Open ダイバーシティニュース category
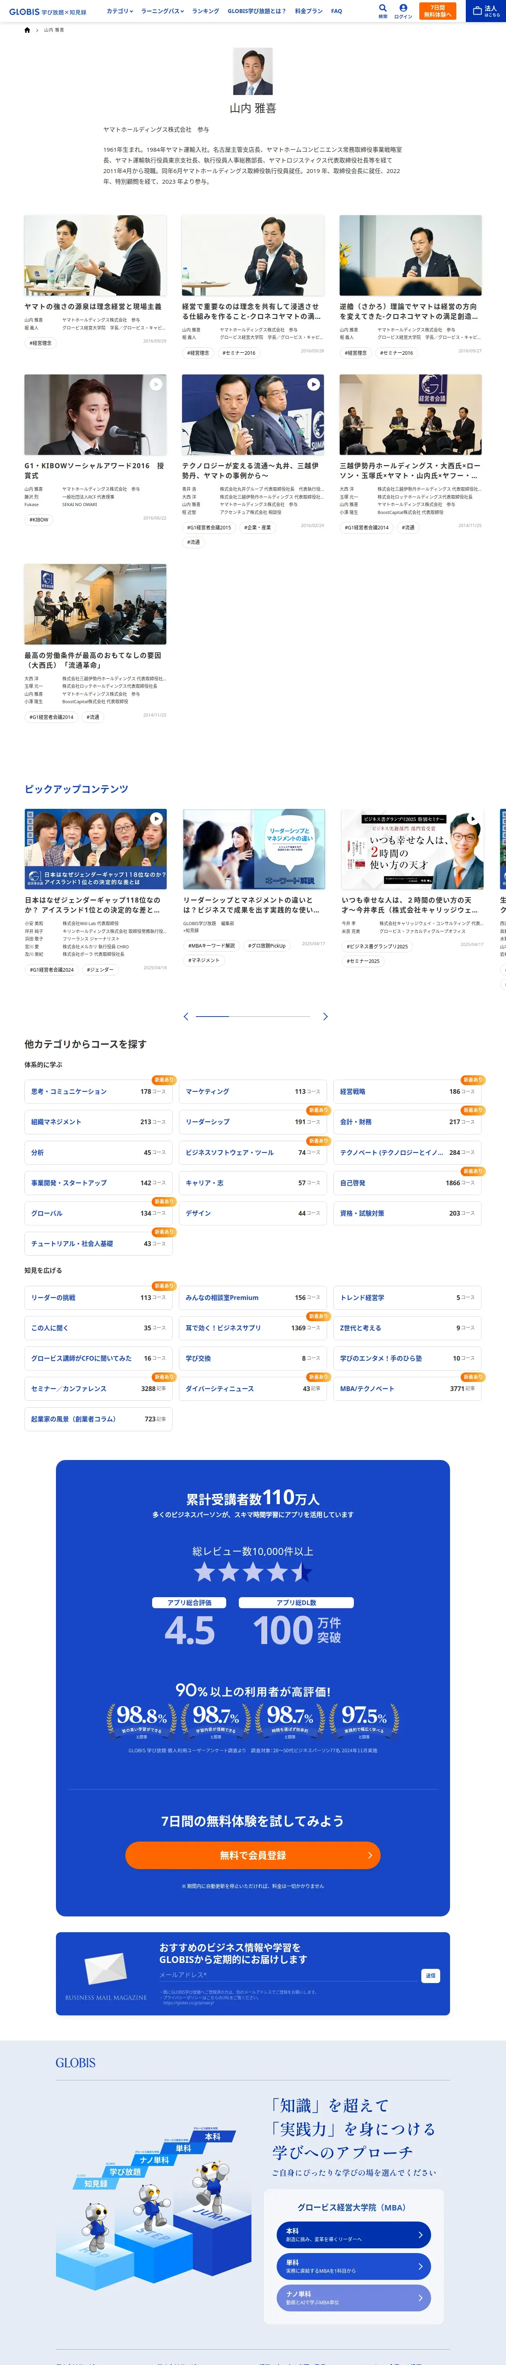The height and width of the screenshot is (2365, 506). pos(253,1389)
